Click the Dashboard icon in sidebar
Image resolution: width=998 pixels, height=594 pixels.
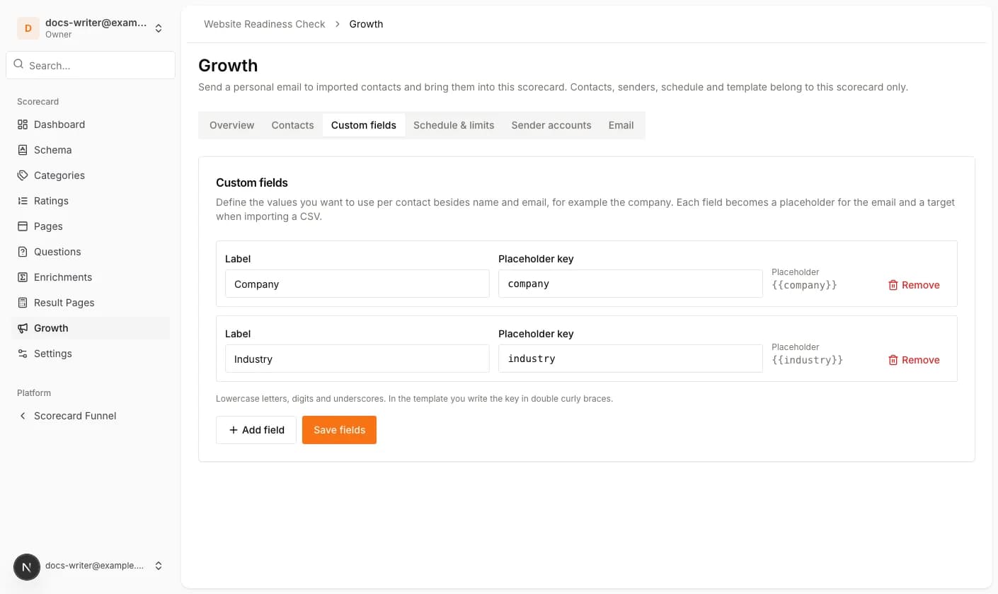pyautogui.click(x=23, y=124)
